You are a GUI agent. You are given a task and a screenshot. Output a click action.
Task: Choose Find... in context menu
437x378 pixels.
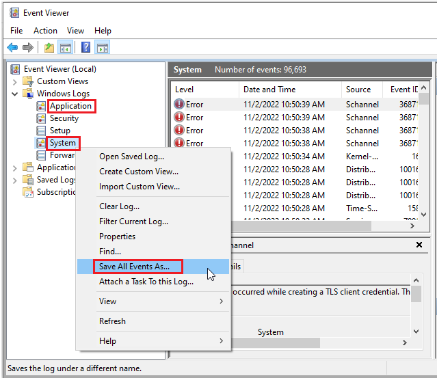pos(153,252)
